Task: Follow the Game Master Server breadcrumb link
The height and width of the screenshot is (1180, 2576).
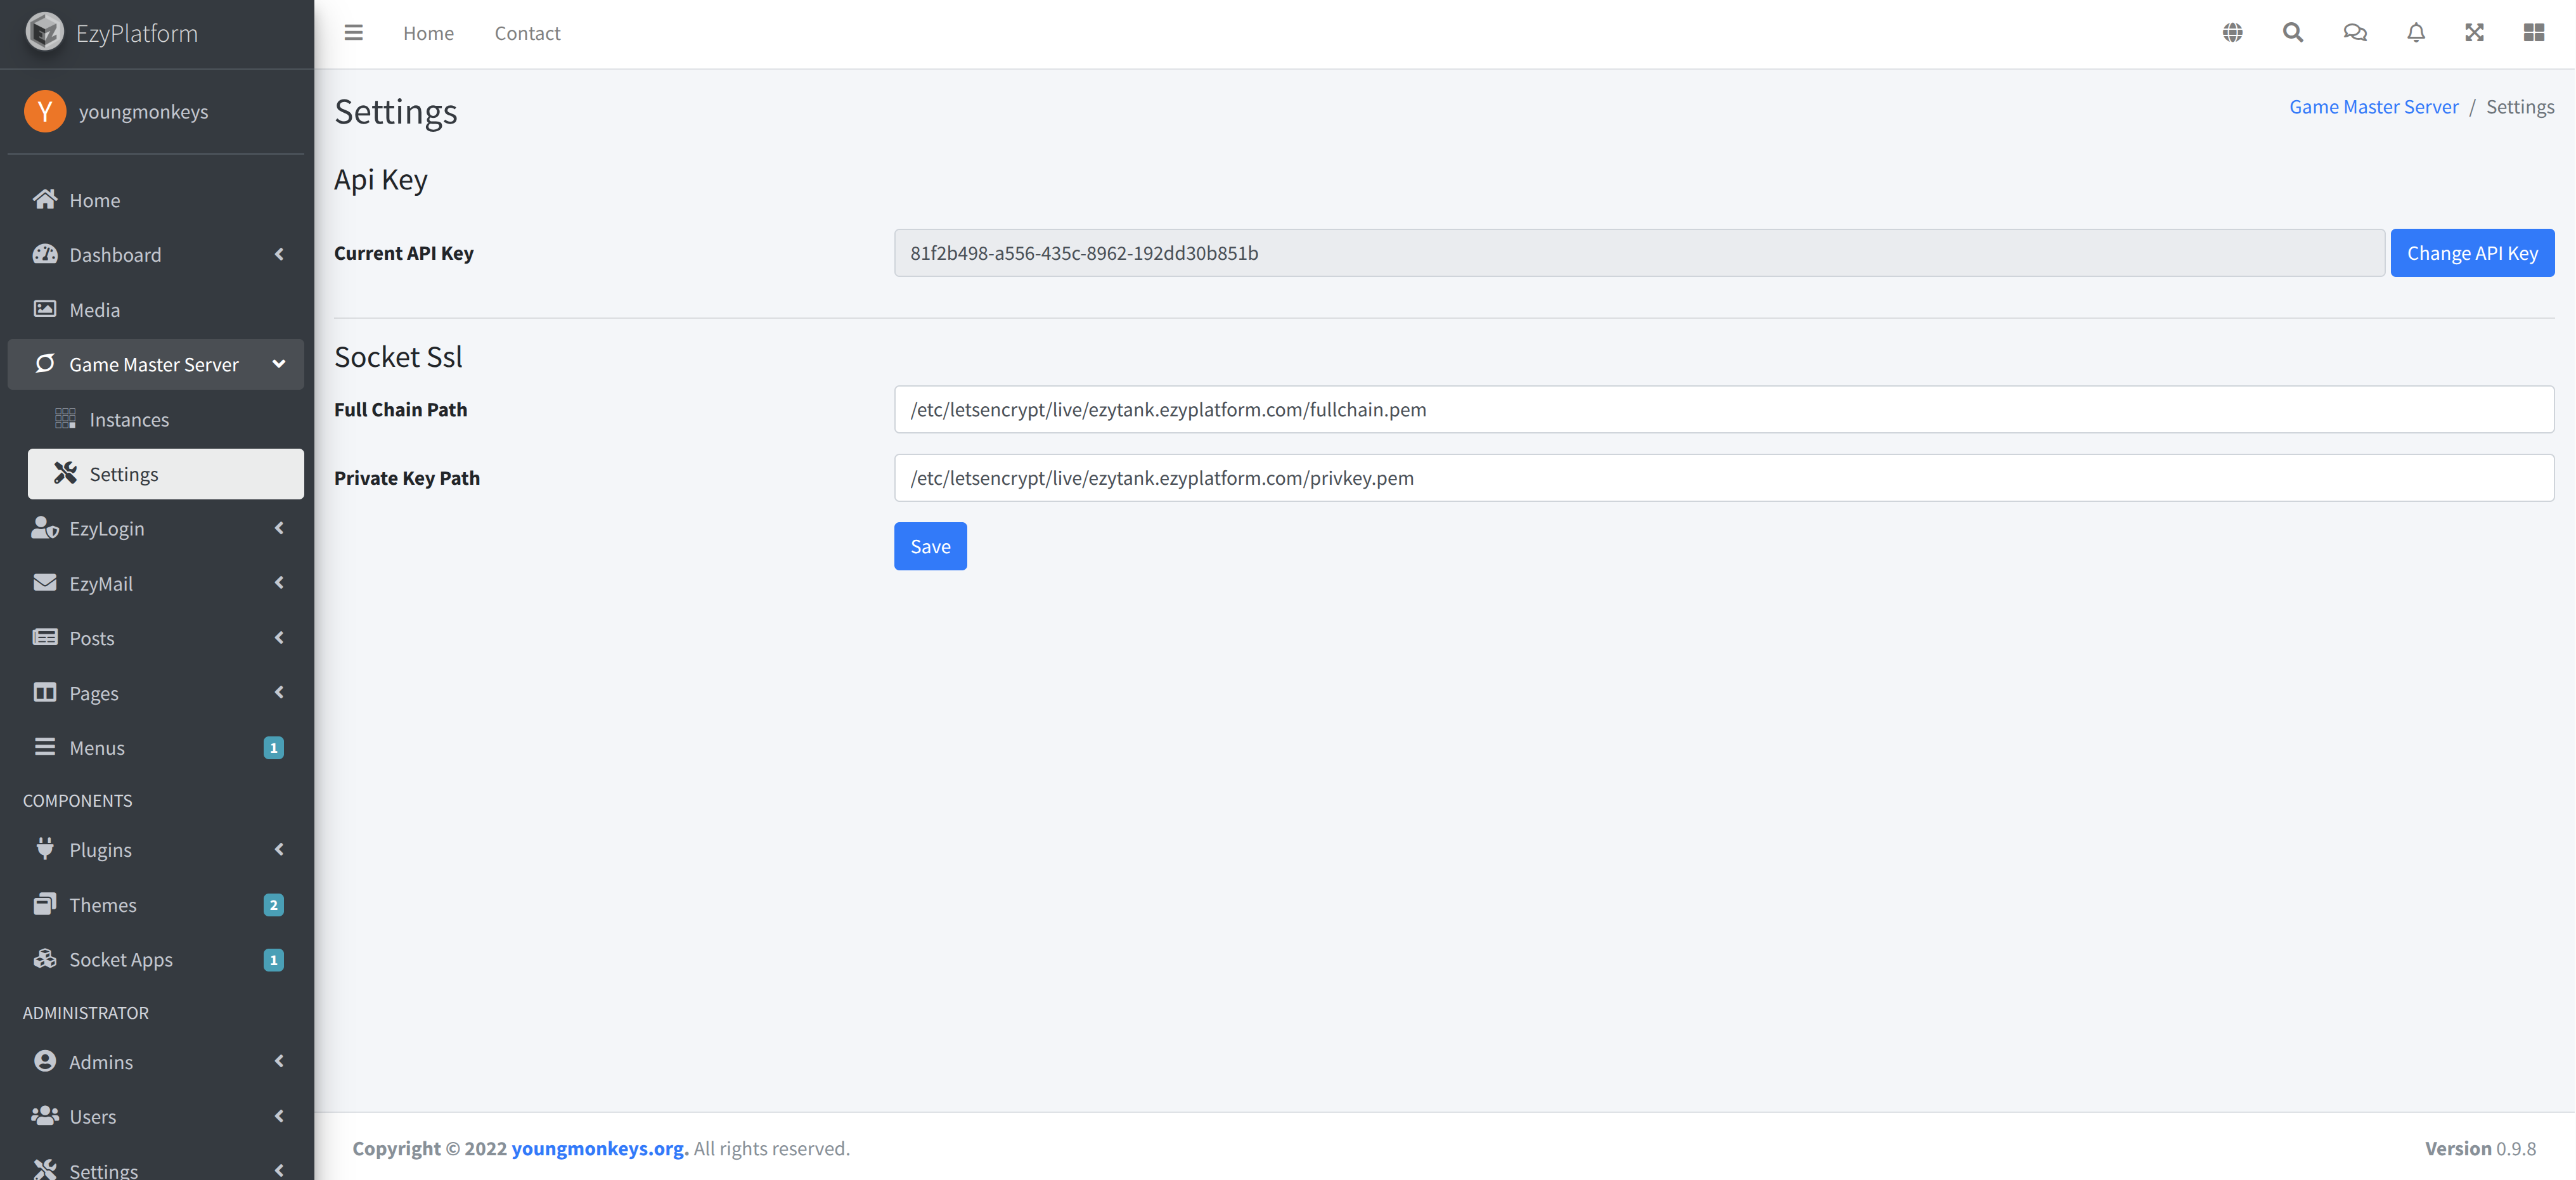Action: (2373, 106)
